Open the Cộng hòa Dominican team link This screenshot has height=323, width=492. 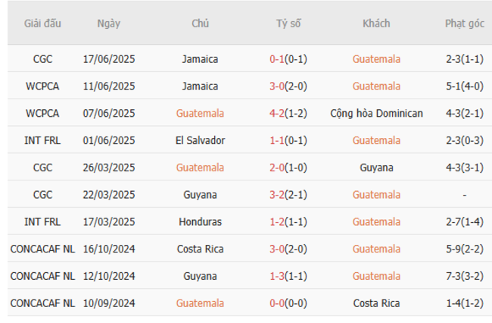pyautogui.click(x=376, y=114)
